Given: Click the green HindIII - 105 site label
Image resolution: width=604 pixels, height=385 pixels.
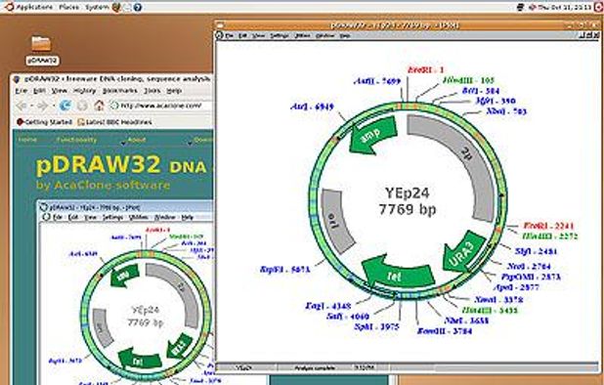Looking at the screenshot, I should [468, 80].
